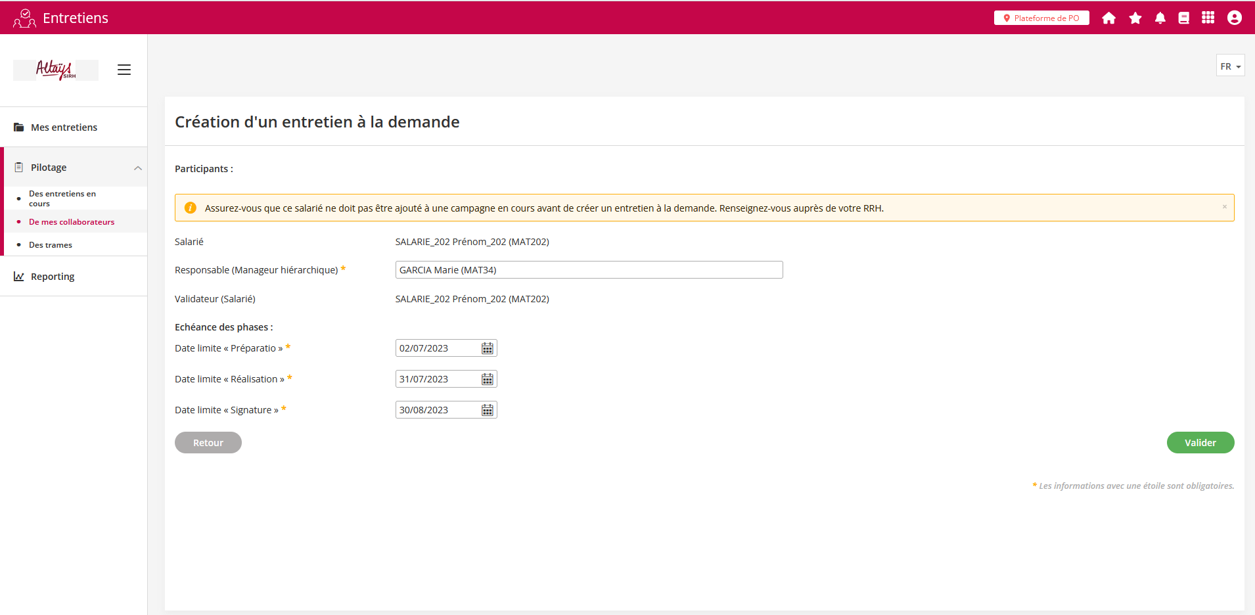Open the Reporting menu item
This screenshot has height=615, width=1255.
(53, 277)
